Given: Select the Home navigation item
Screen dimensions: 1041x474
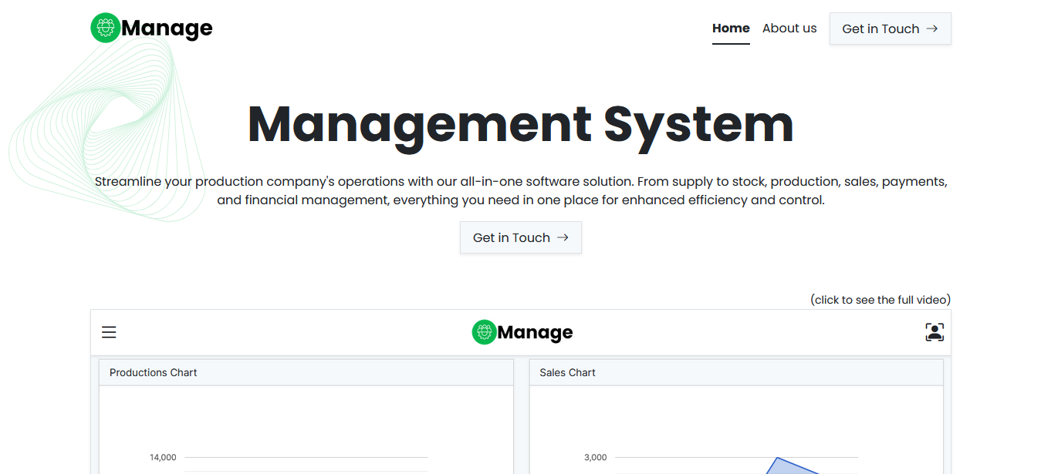Looking at the screenshot, I should (731, 28).
